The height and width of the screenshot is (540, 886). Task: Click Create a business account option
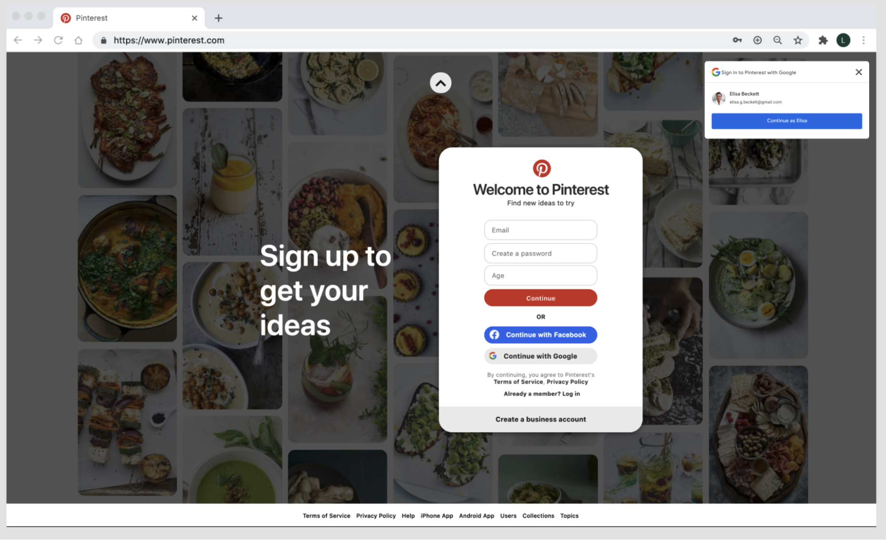540,419
